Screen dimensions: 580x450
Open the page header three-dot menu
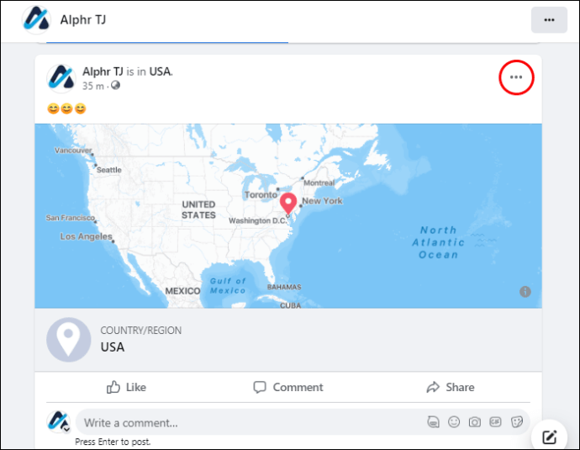(x=549, y=20)
